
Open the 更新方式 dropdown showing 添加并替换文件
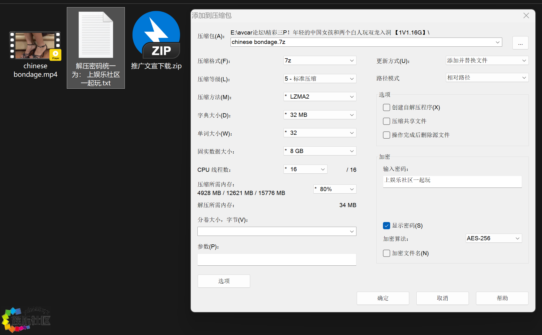[487, 60]
